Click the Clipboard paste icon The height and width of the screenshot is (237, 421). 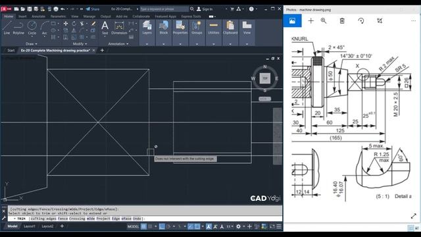tap(230, 26)
